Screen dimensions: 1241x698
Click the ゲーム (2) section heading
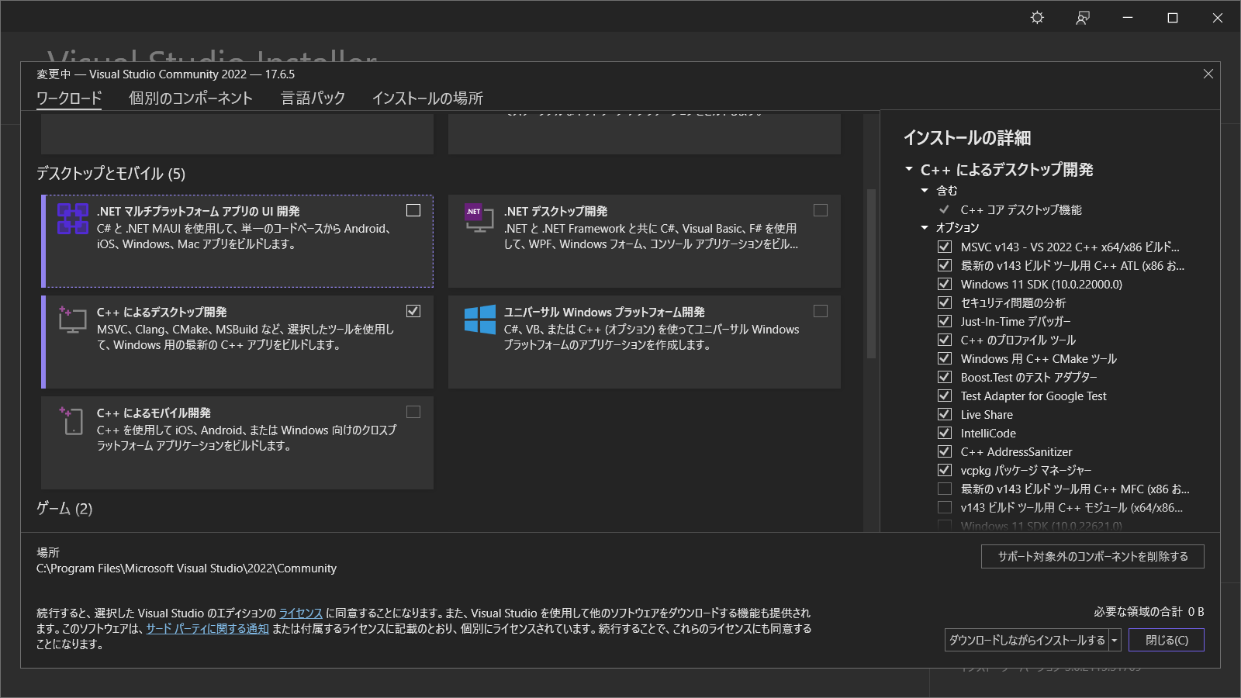point(64,509)
